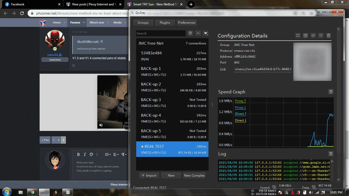Click the latency test gauge icon
The height and width of the screenshot is (196, 349).
click(321, 36)
